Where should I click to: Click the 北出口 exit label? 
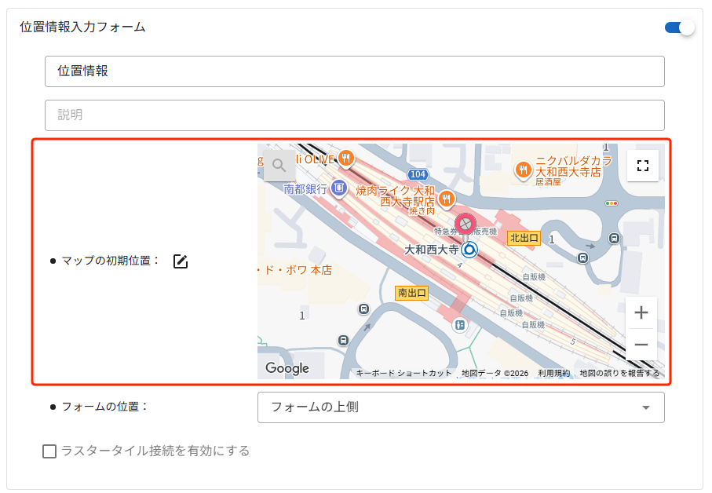pyautogui.click(x=524, y=238)
